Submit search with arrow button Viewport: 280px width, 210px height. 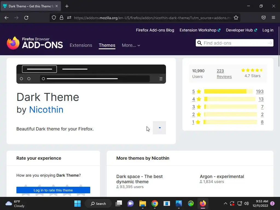[270, 43]
